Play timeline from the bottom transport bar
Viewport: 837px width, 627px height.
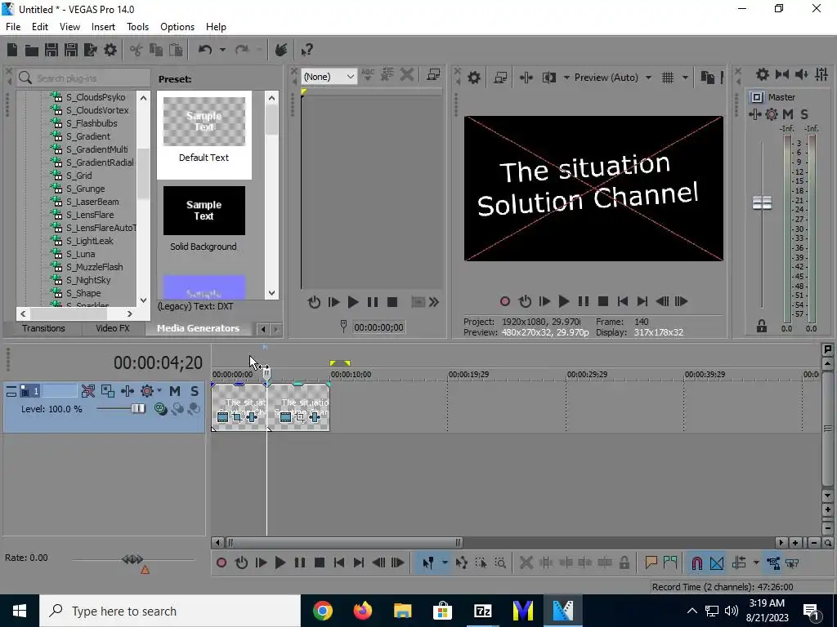pos(280,563)
